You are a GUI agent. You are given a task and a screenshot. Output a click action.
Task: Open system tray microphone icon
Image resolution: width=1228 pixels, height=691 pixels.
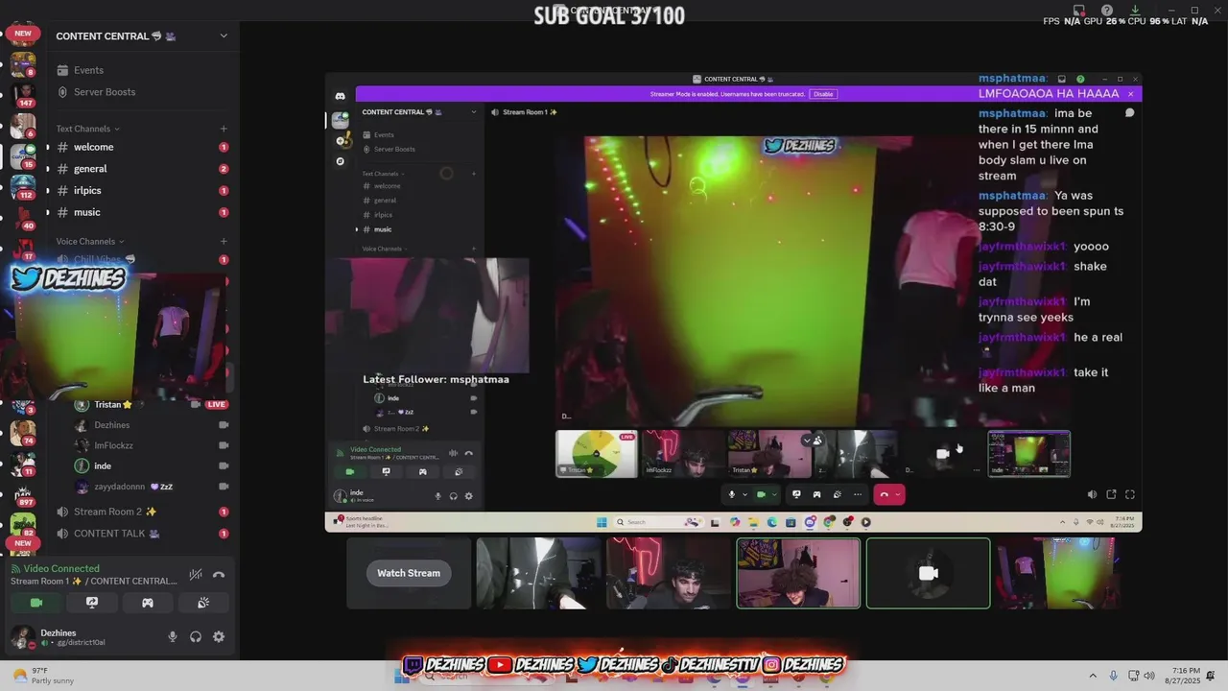pos(1114,676)
